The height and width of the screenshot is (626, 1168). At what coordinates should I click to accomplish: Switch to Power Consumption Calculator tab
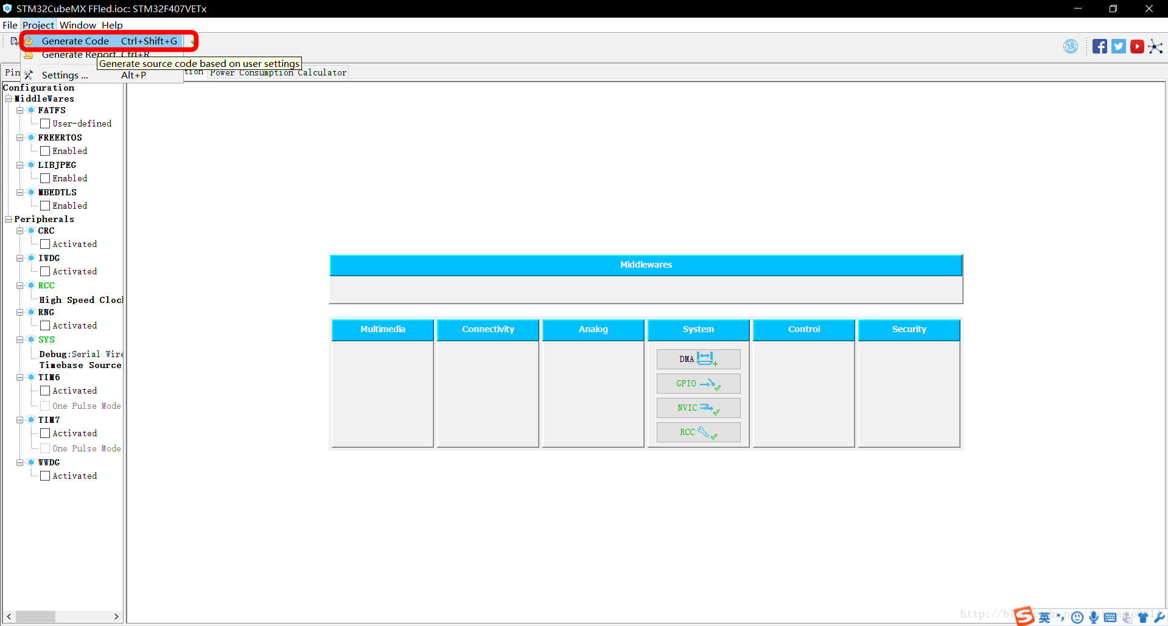pyautogui.click(x=278, y=72)
